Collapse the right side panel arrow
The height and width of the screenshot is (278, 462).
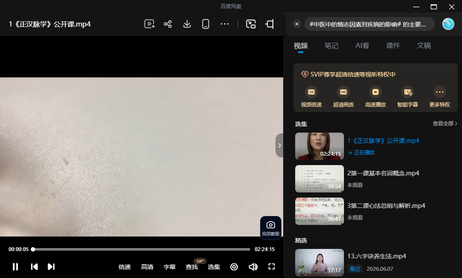pyautogui.click(x=279, y=145)
